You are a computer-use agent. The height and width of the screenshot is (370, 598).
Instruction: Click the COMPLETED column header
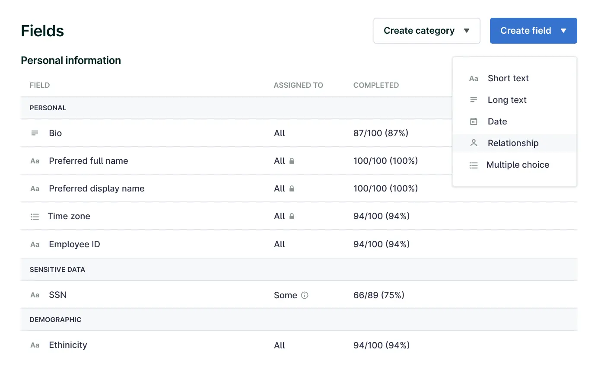tap(376, 85)
